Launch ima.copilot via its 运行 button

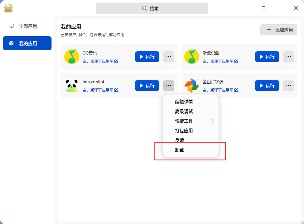coord(147,86)
